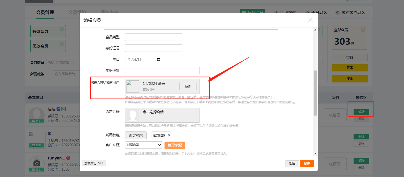The height and width of the screenshot is (177, 404).
Task: Expand the 客户来源 dropdown
Action: pyautogui.click(x=144, y=145)
